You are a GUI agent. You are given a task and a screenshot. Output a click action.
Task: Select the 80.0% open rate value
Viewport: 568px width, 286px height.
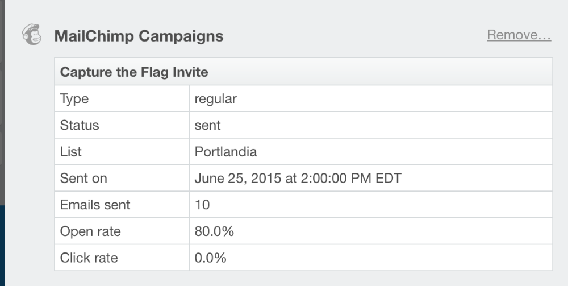tap(214, 231)
